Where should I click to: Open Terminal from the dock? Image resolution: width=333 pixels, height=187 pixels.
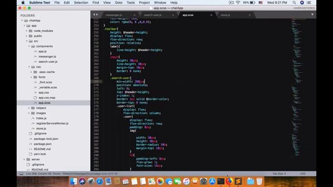pyautogui.click(x=221, y=181)
